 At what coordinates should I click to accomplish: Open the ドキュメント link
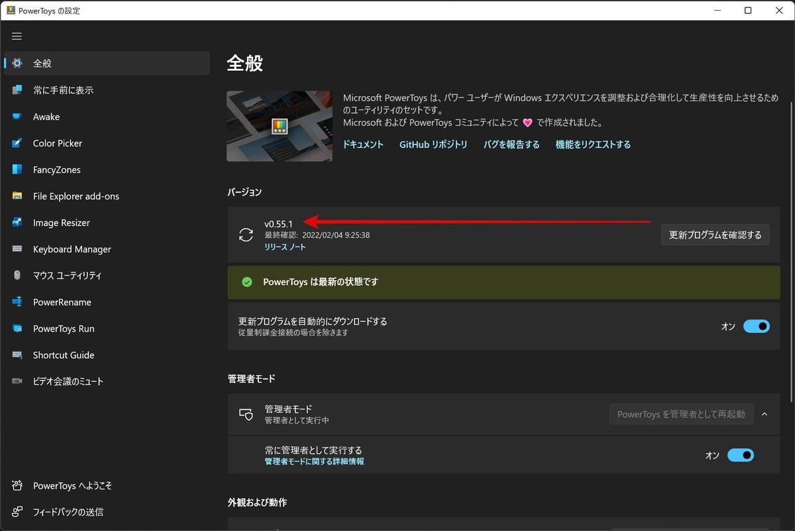tap(363, 145)
